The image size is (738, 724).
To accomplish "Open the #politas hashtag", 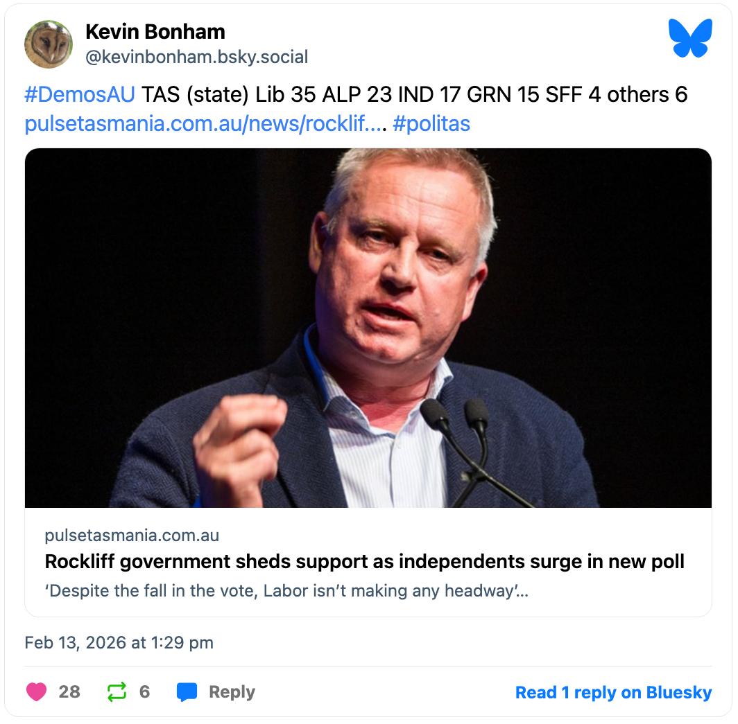I will (x=431, y=124).
